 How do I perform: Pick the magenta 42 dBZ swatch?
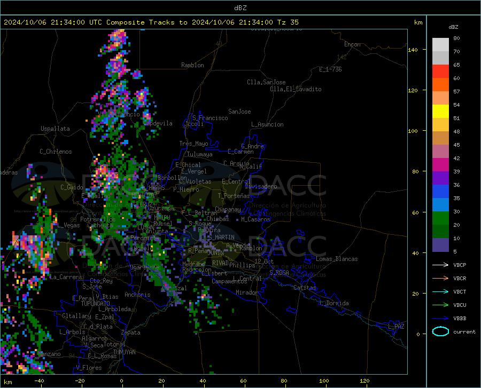[440, 165]
